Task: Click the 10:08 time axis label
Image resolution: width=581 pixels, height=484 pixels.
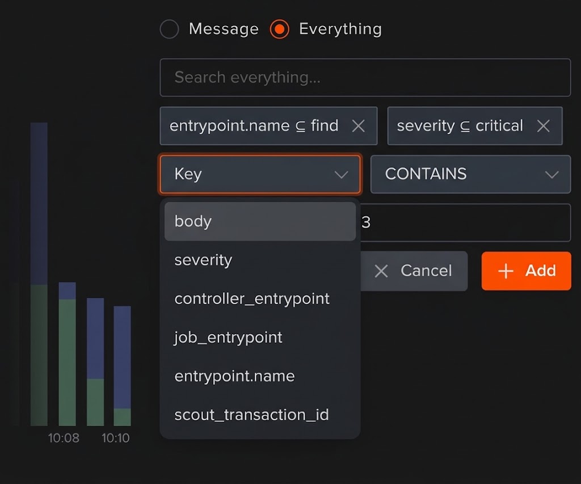Action: 64,438
